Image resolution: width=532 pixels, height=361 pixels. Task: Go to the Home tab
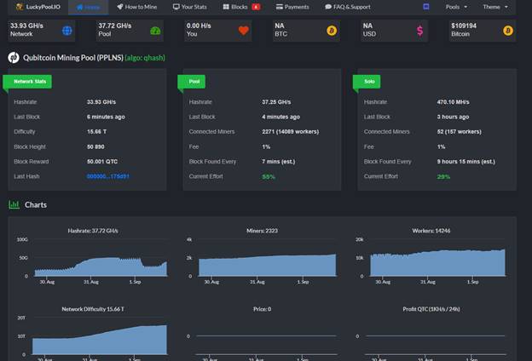[x=88, y=7]
